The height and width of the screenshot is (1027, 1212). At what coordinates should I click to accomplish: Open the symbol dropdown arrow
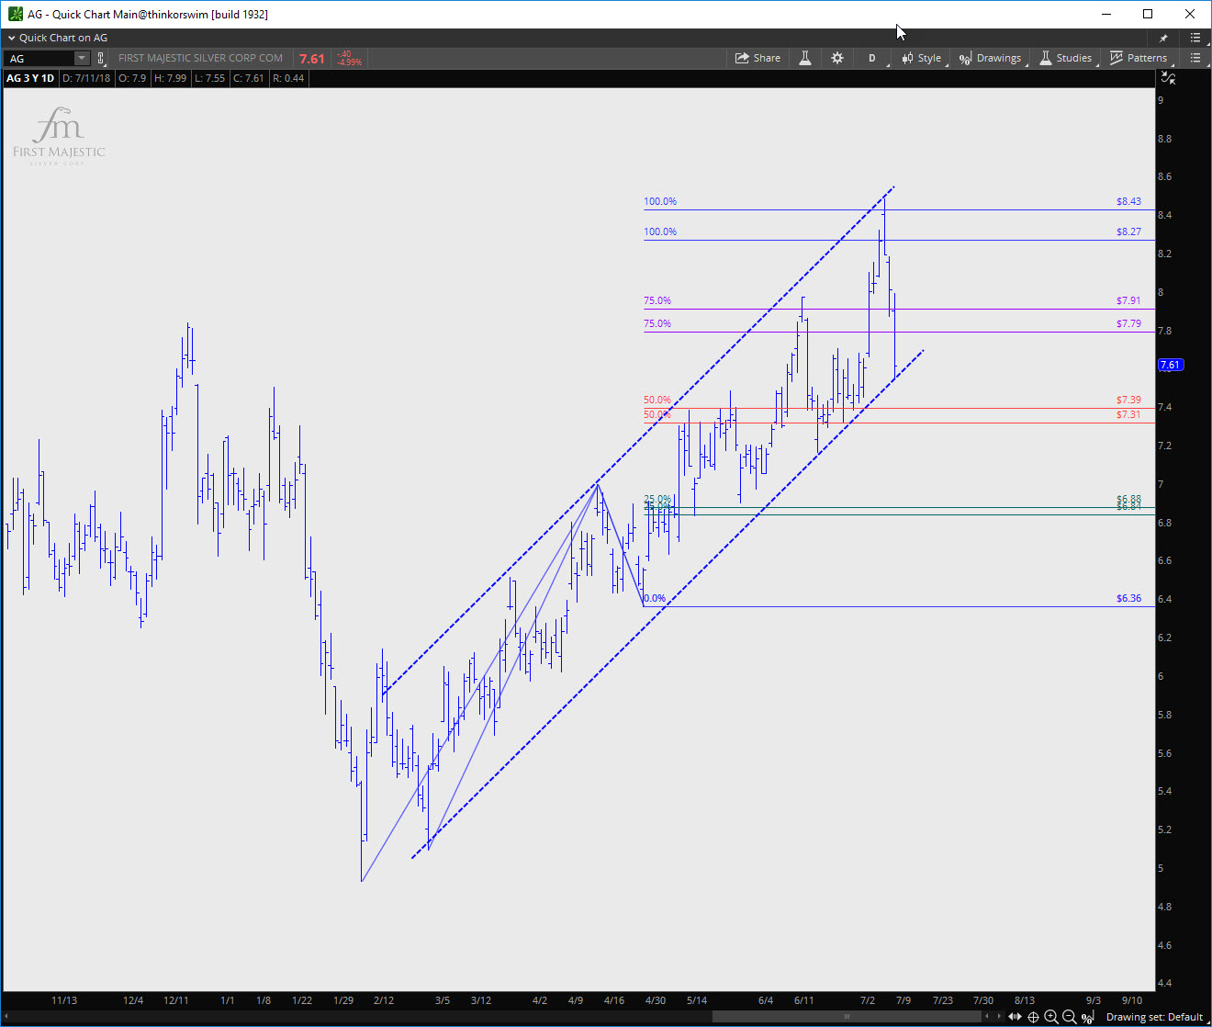click(82, 58)
